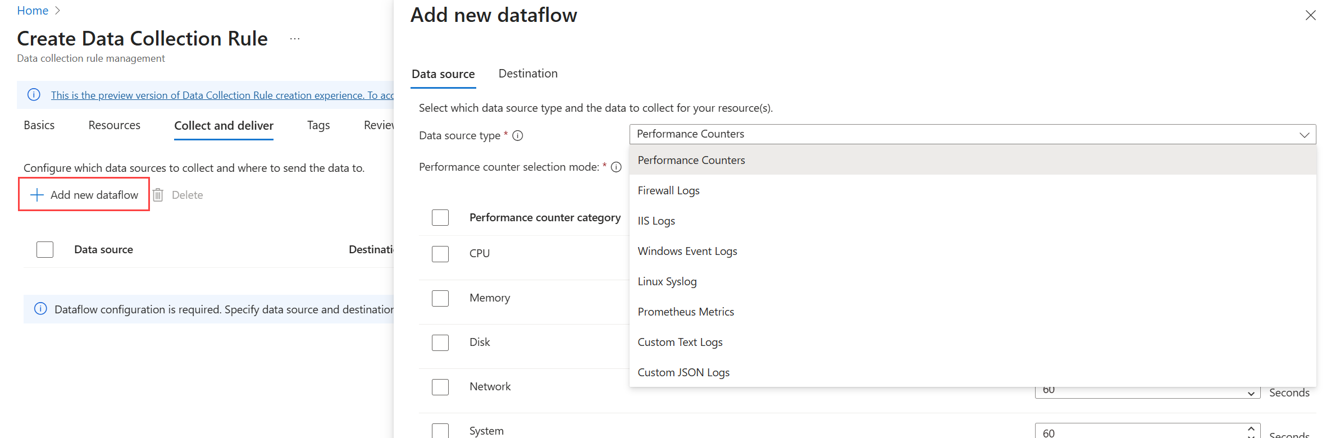The height and width of the screenshot is (438, 1340).
Task: Select Linux Syslog option in the list
Action: [667, 282]
